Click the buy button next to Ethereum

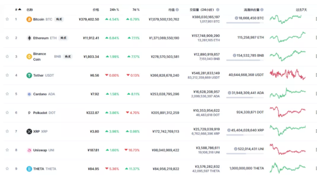coord(63,38)
